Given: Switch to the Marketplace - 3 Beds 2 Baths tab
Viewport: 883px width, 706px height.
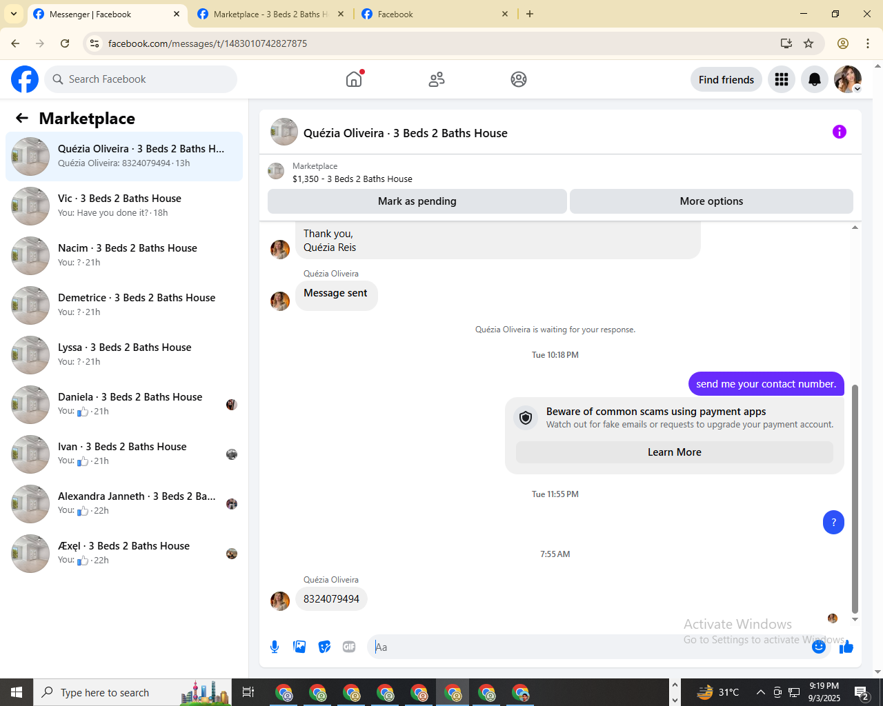Looking at the screenshot, I should click(270, 14).
